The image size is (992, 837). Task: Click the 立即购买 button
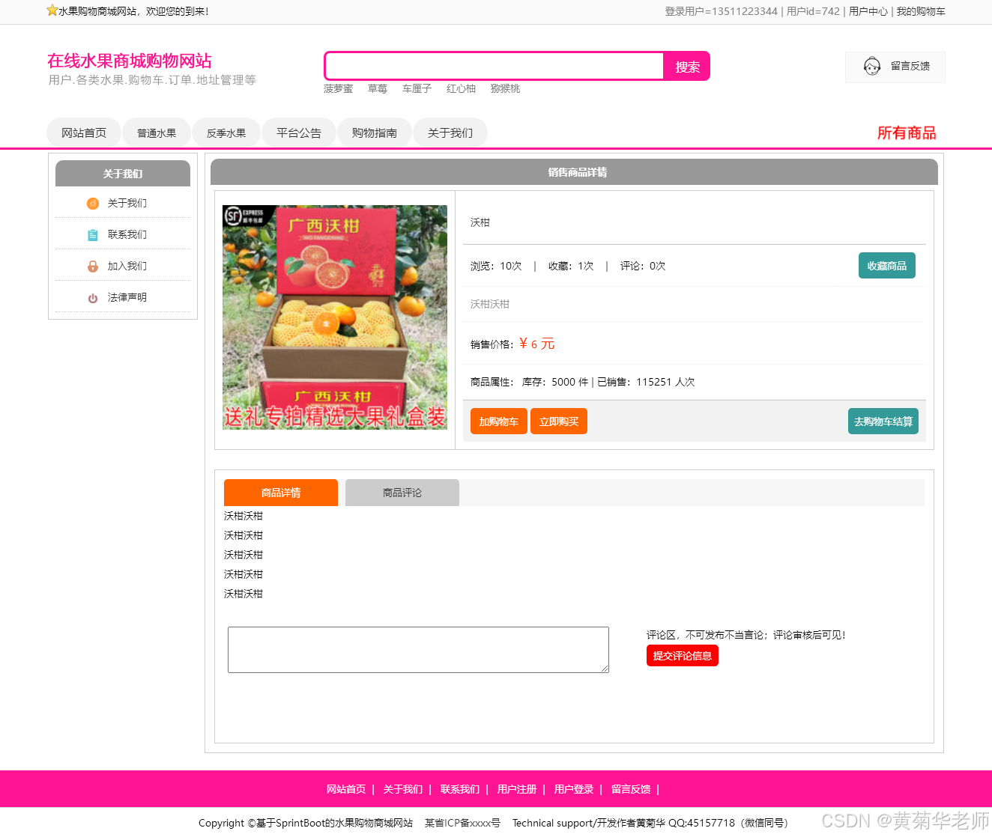[559, 421]
